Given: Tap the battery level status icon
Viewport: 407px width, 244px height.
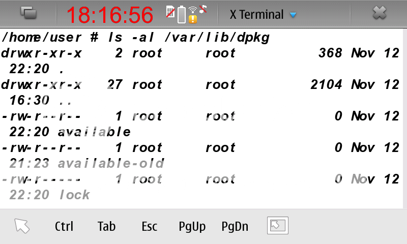Looking at the screenshot, I should (x=182, y=15).
